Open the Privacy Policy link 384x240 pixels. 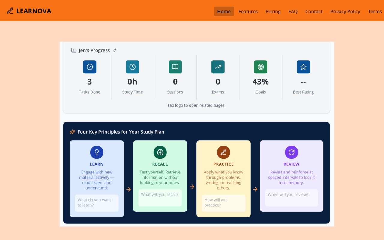345,11
